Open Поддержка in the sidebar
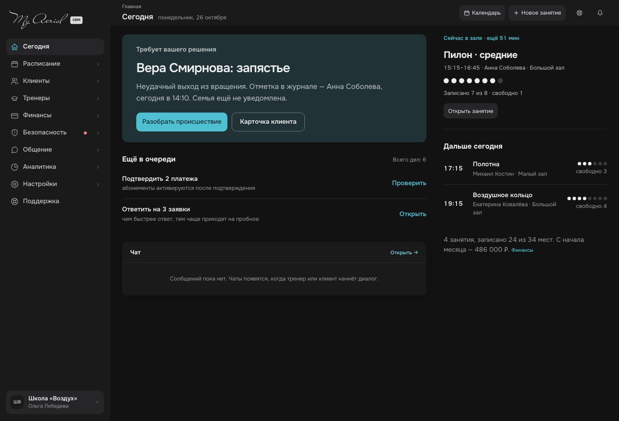Viewport: 619px width, 421px height. coord(55,201)
